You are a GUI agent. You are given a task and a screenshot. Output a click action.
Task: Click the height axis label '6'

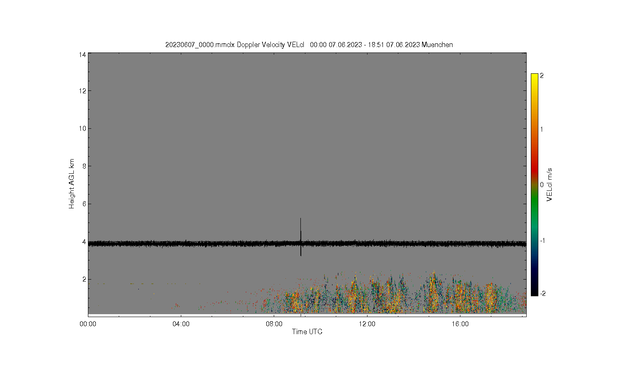point(84,204)
